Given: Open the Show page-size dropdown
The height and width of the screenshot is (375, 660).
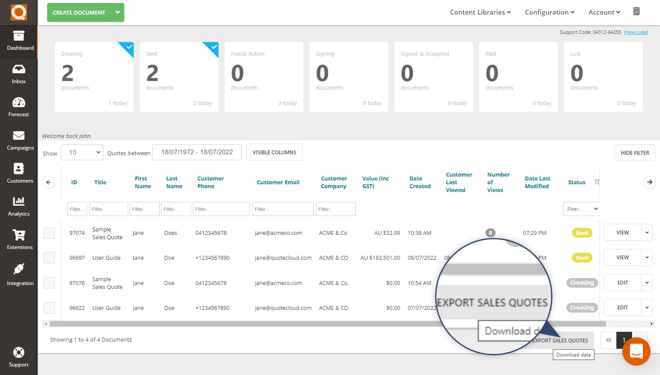Looking at the screenshot, I should (x=81, y=152).
